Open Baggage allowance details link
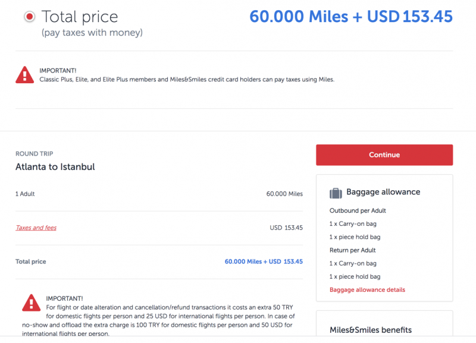The height and width of the screenshot is (343, 476). pos(367,290)
